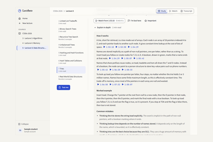The width and height of the screenshot is (213, 142).
Task: Open the CS50x 2026 breadcrumb link
Action: pos(58,11)
